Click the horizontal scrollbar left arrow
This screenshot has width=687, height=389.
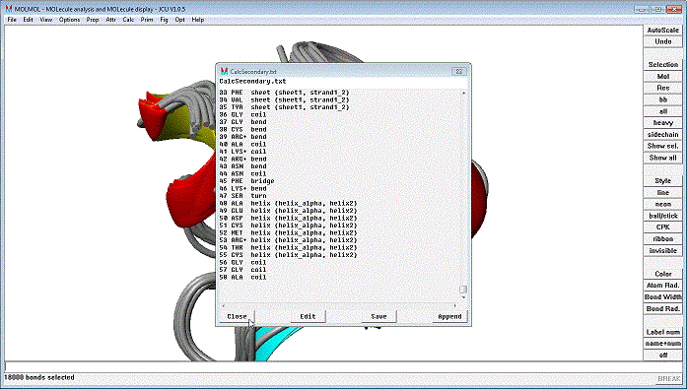pyautogui.click(x=223, y=305)
